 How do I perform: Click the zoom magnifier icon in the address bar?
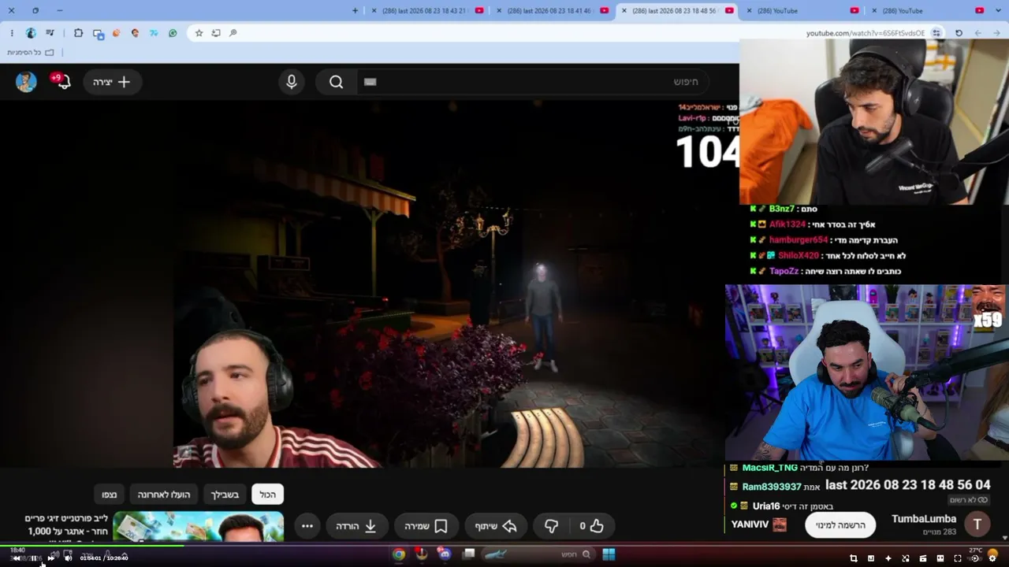(x=233, y=33)
